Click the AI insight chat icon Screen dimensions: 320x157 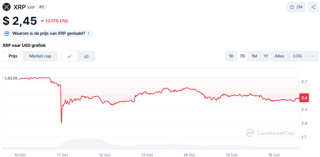click(7, 33)
